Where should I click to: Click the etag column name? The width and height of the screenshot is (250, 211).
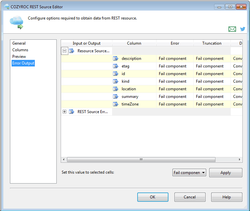click(125, 66)
